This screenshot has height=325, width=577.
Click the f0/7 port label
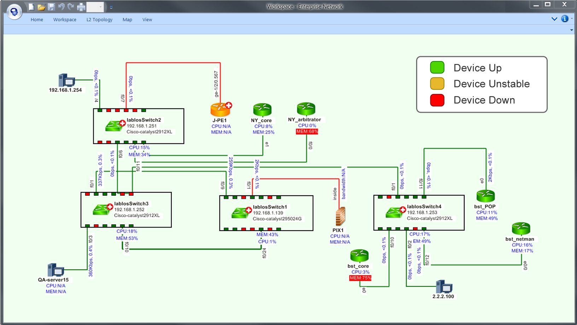coord(122,98)
